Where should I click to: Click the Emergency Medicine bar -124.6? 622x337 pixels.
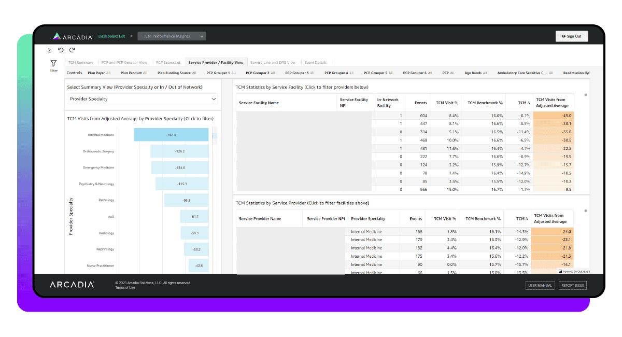[180, 167]
